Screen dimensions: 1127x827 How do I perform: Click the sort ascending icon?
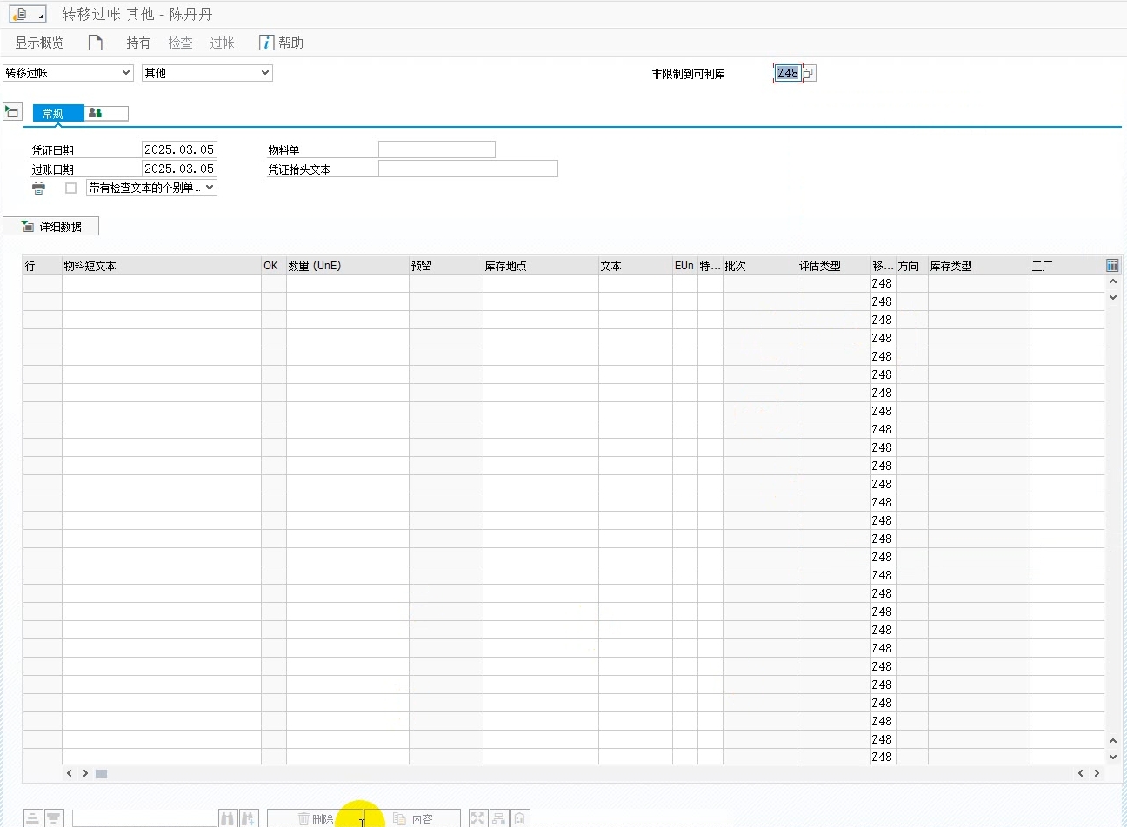pyautogui.click(x=33, y=818)
